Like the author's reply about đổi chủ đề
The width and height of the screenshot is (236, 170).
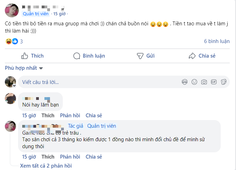point(48,157)
